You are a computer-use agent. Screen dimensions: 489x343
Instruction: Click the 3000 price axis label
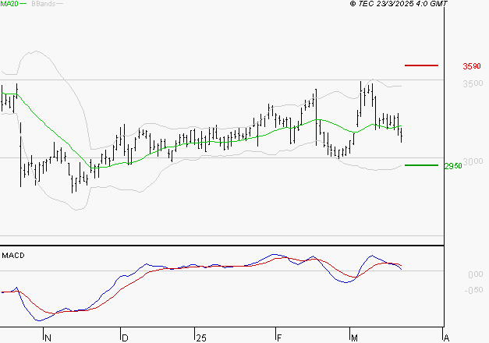click(473, 161)
